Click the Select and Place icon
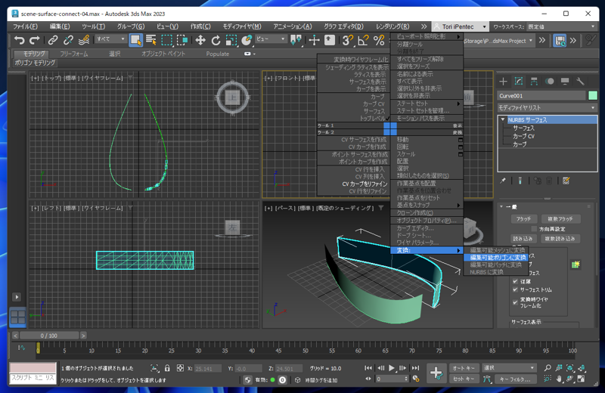Screen dimensions: 605x393 pos(247,40)
